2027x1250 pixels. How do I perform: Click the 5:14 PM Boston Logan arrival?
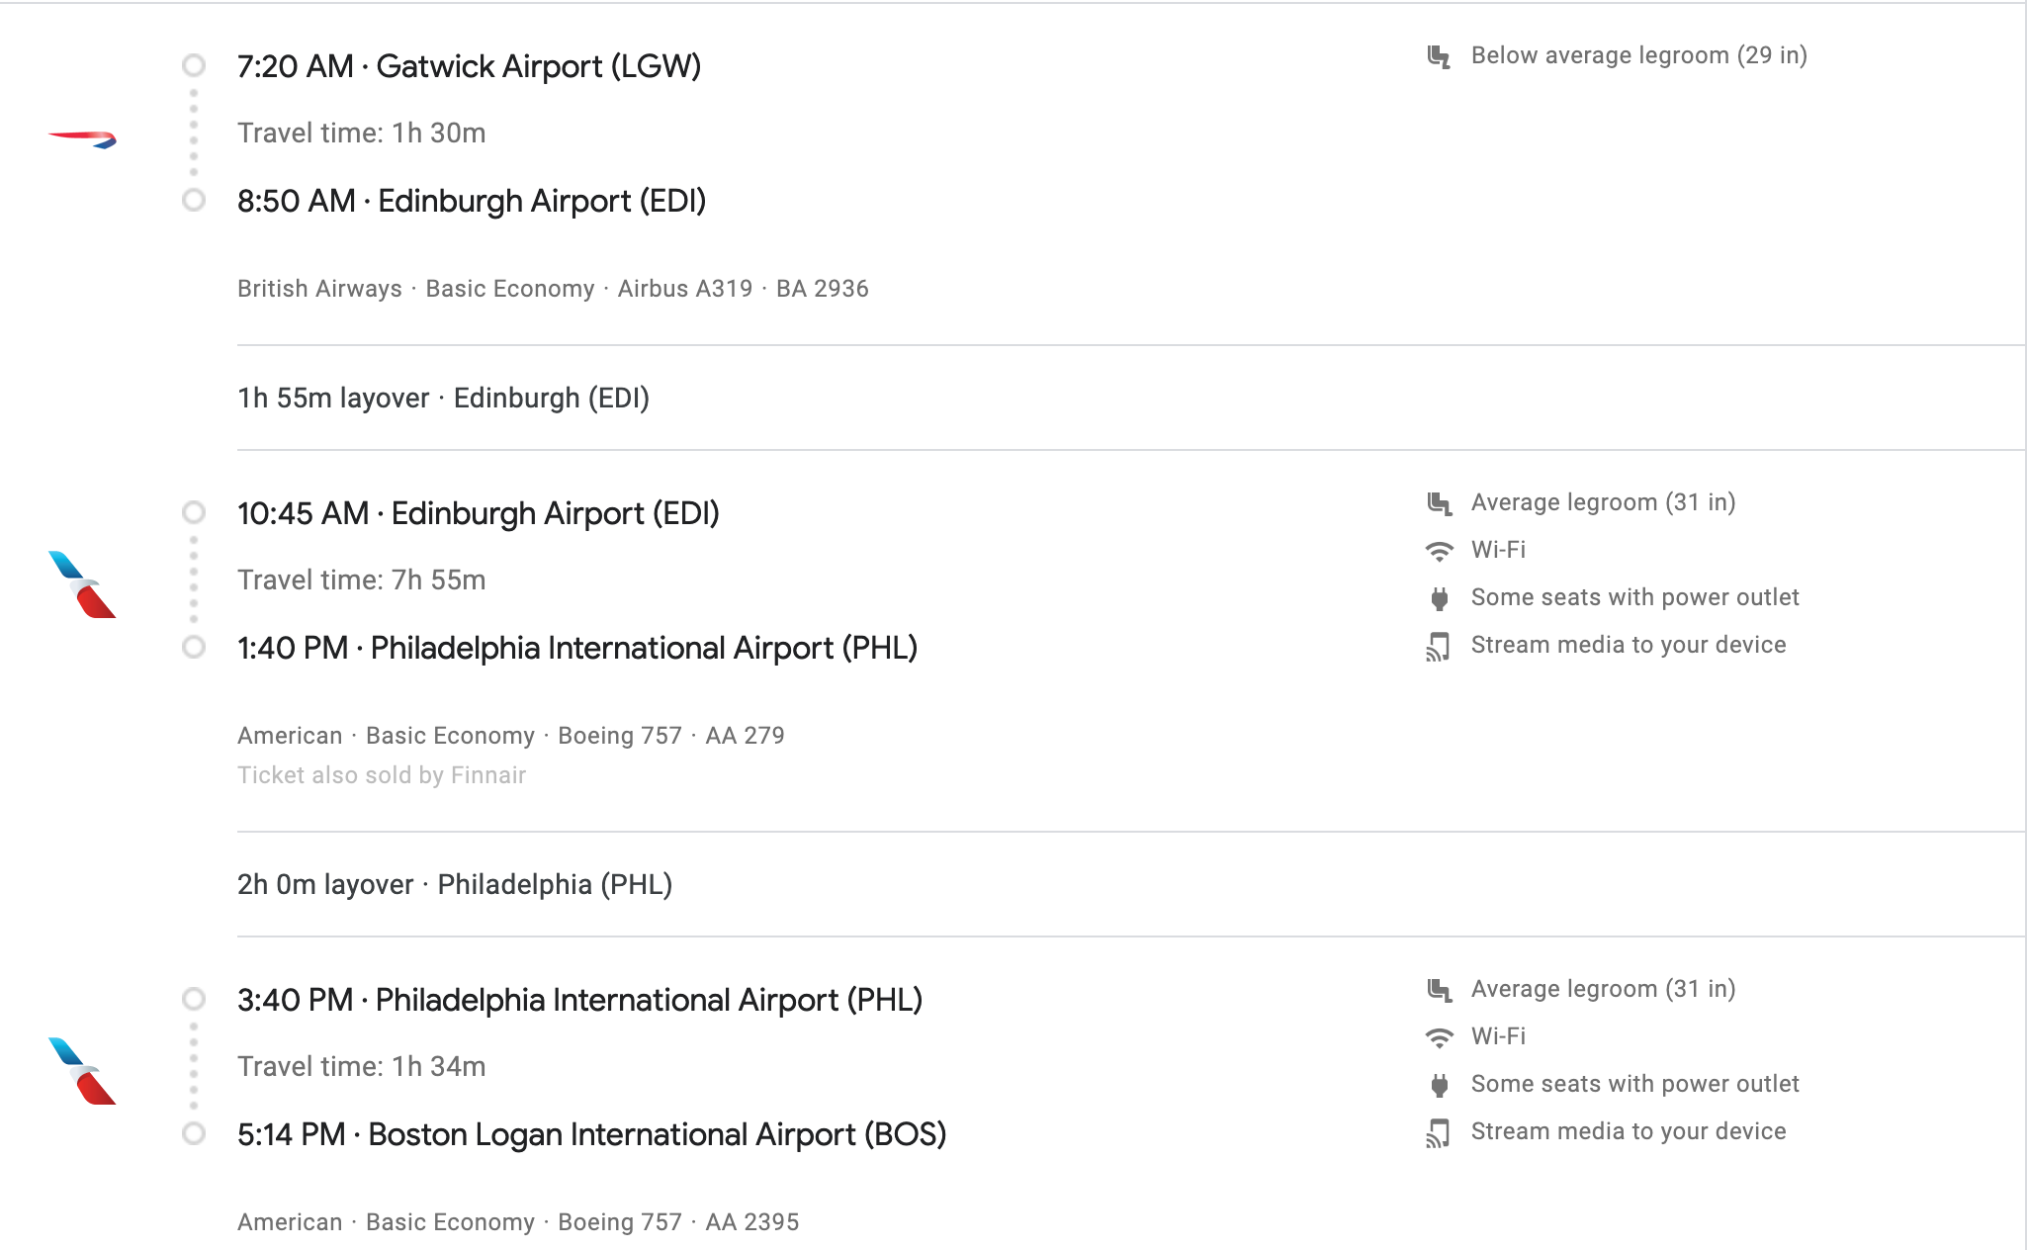pyautogui.click(x=591, y=1134)
